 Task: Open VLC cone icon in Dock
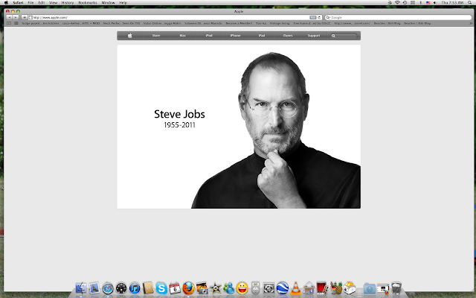tap(296, 288)
